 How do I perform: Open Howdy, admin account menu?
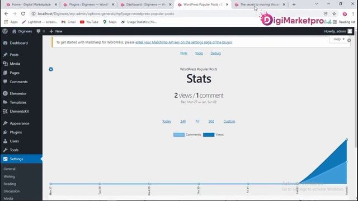(338, 31)
